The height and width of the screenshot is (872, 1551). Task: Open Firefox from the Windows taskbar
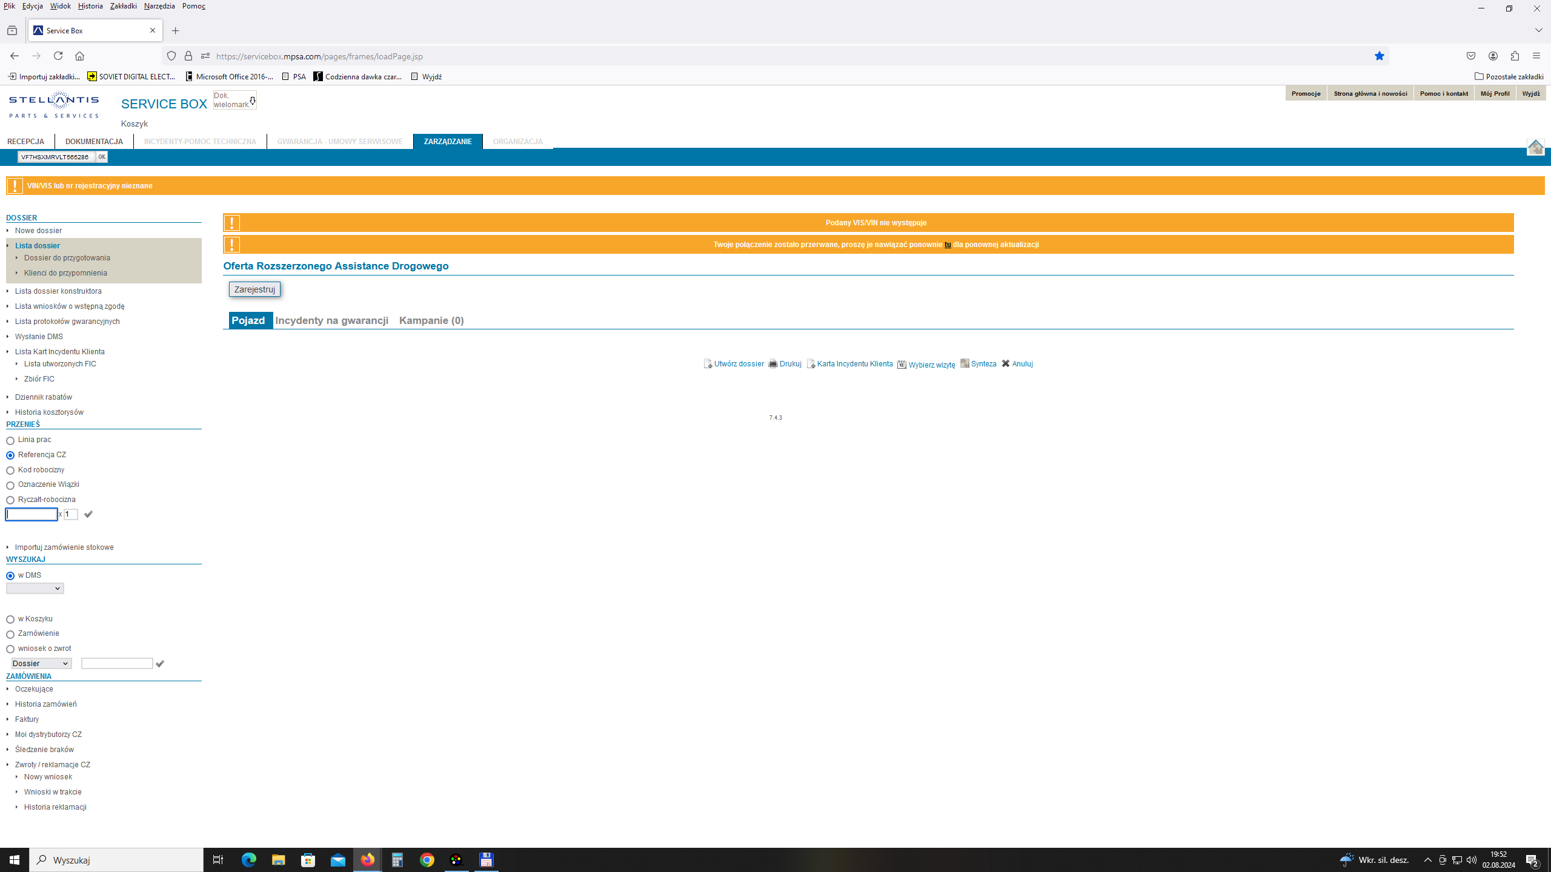(367, 860)
